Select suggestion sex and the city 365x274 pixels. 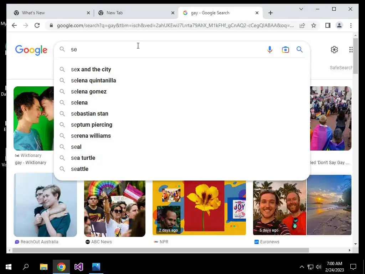click(182, 70)
